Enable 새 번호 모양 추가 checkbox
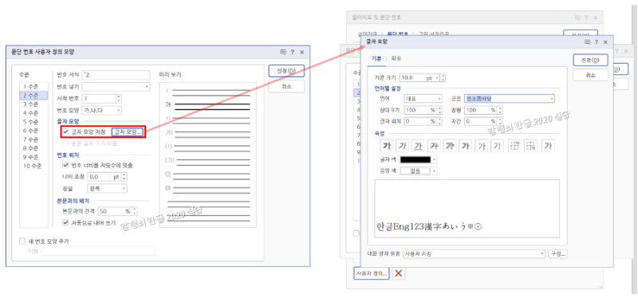Viewport: 638px width, 298px height. (22, 241)
